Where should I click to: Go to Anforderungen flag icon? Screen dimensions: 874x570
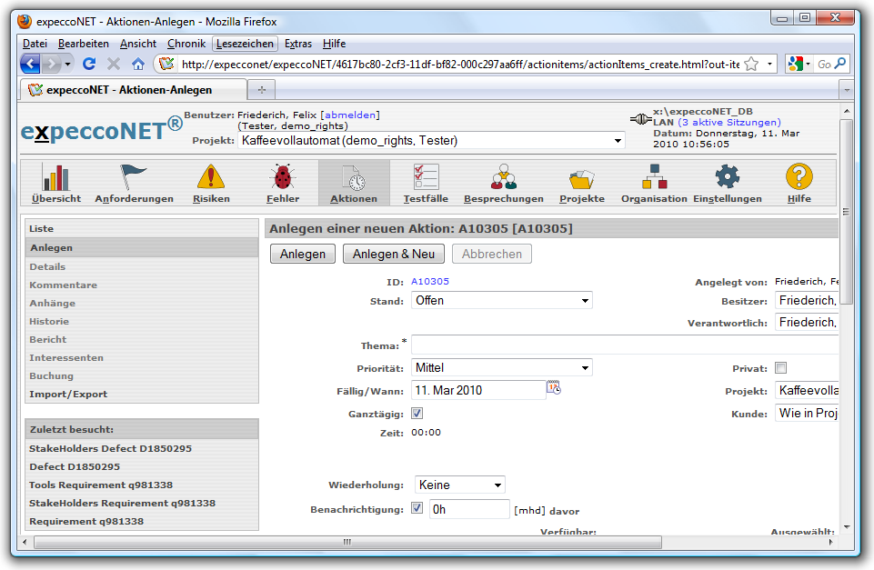tap(134, 177)
